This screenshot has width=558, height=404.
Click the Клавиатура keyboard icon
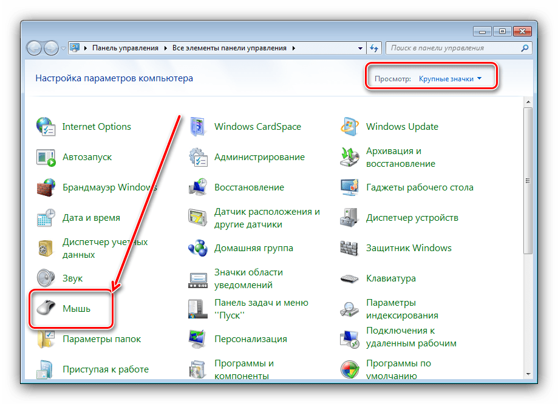[350, 278]
